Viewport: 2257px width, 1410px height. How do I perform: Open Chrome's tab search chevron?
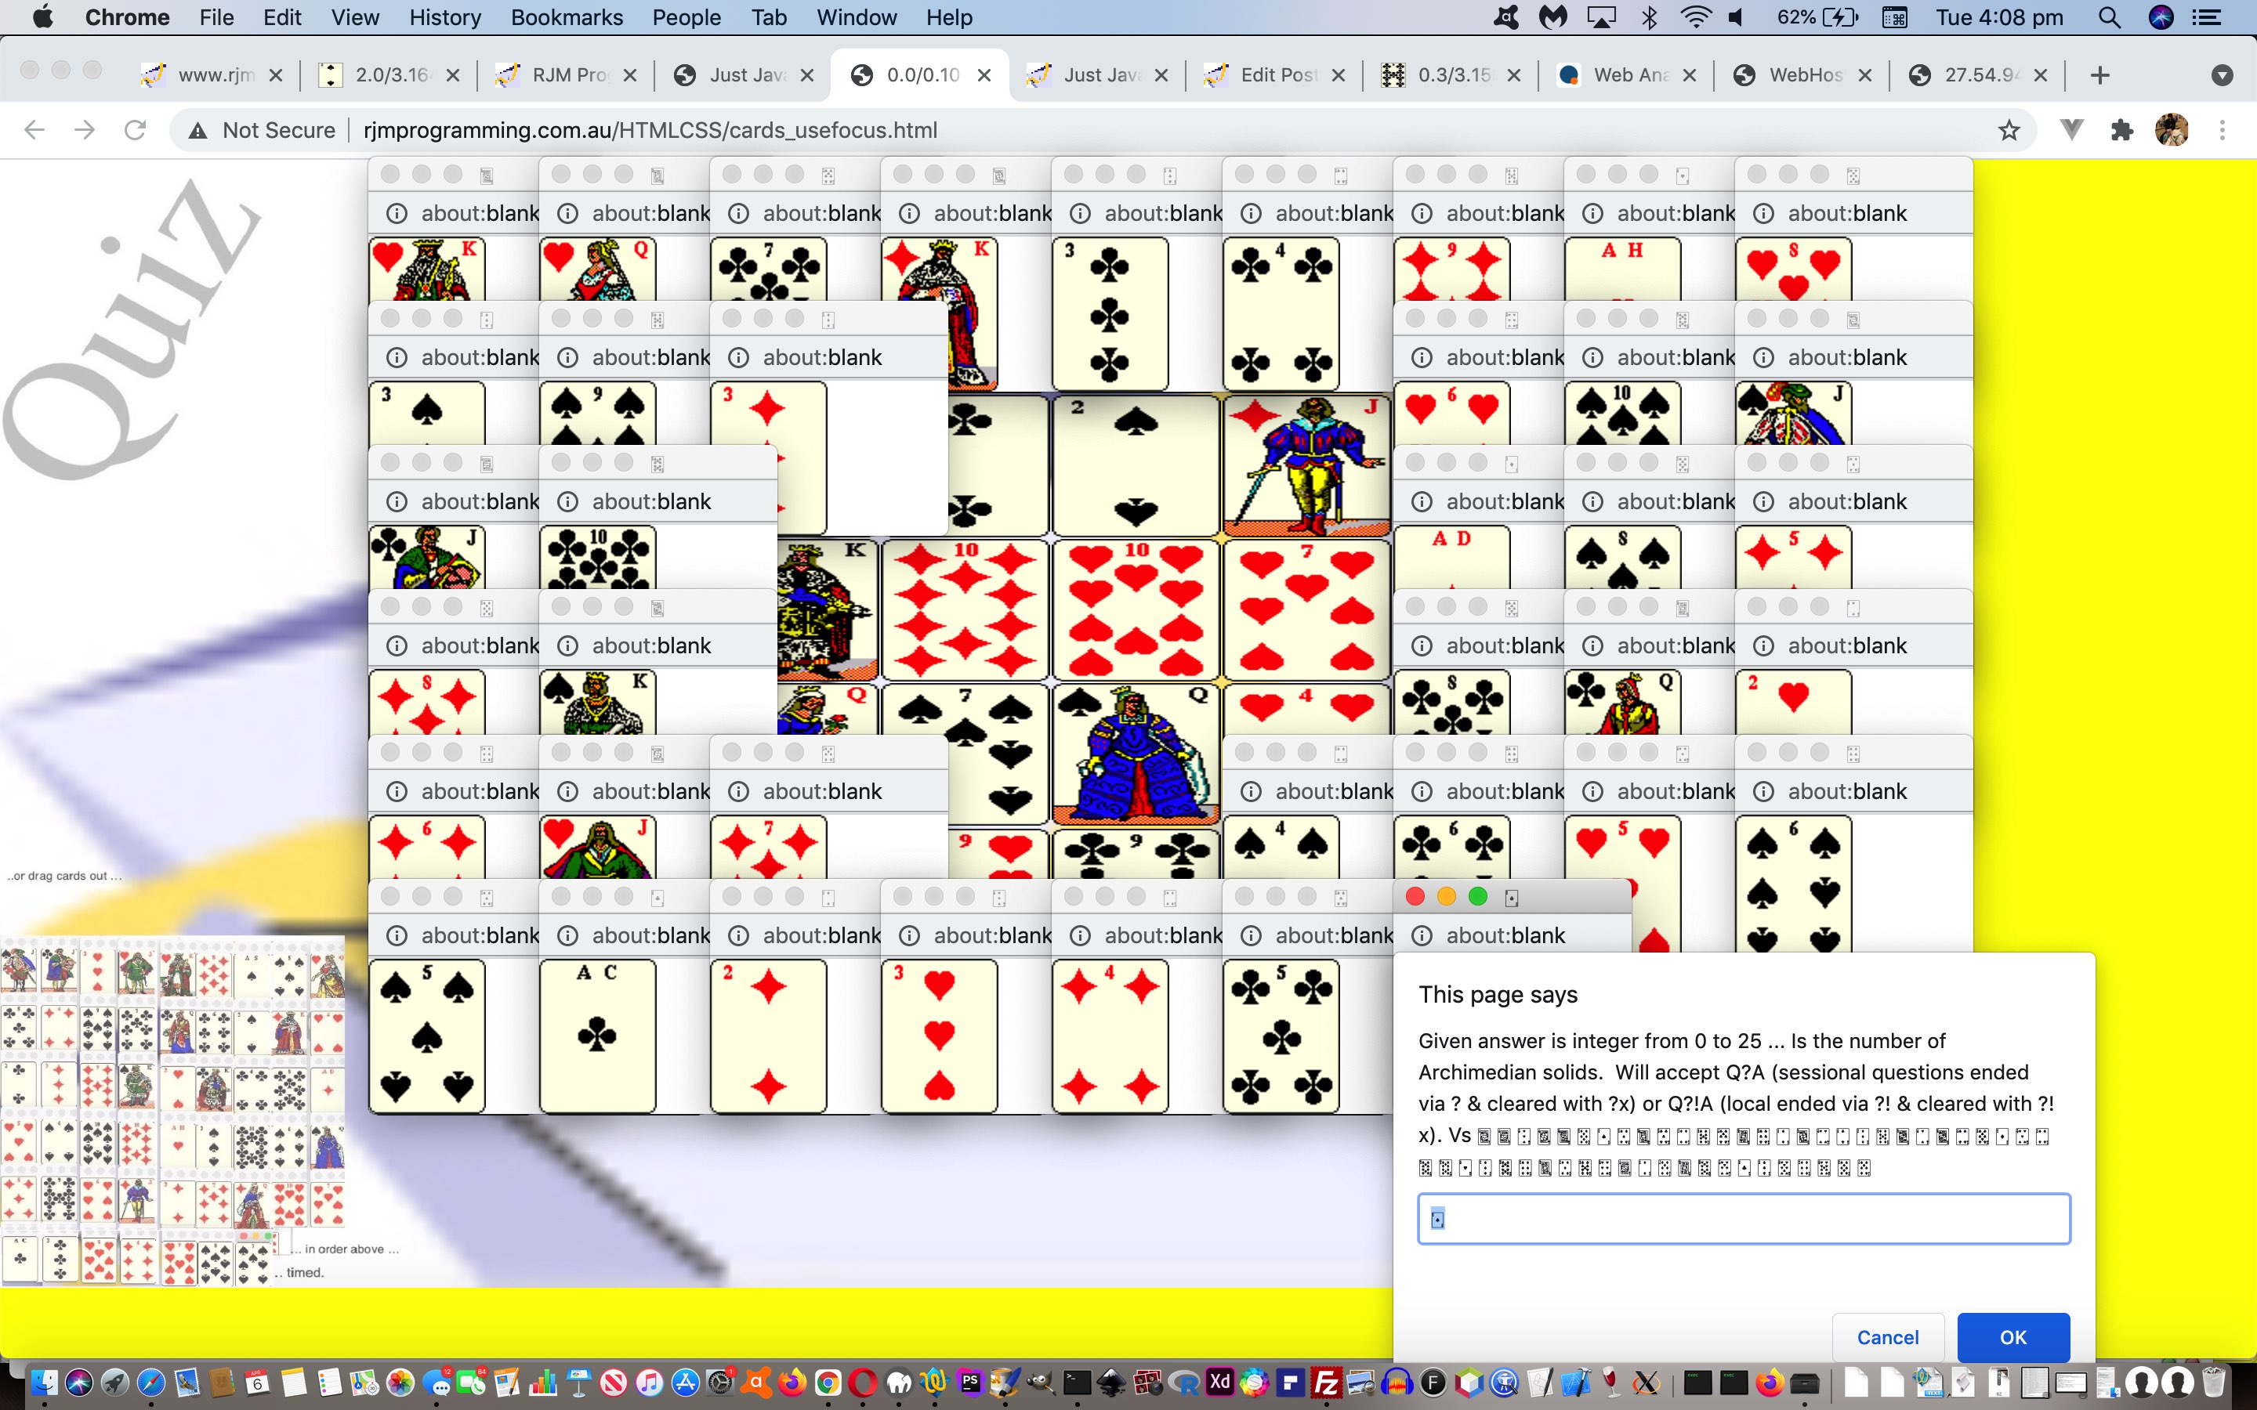2223,75
